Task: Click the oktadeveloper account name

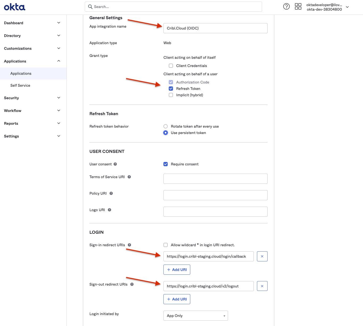Action: point(324,5)
